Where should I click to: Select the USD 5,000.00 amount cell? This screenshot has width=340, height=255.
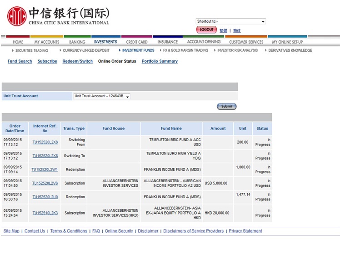pos(218,183)
